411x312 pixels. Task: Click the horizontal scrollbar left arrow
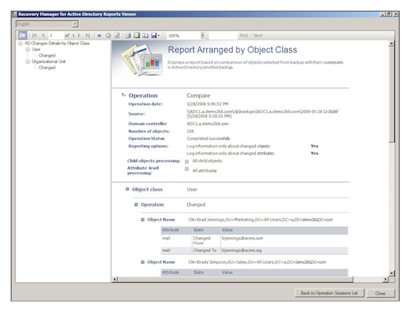115,280
